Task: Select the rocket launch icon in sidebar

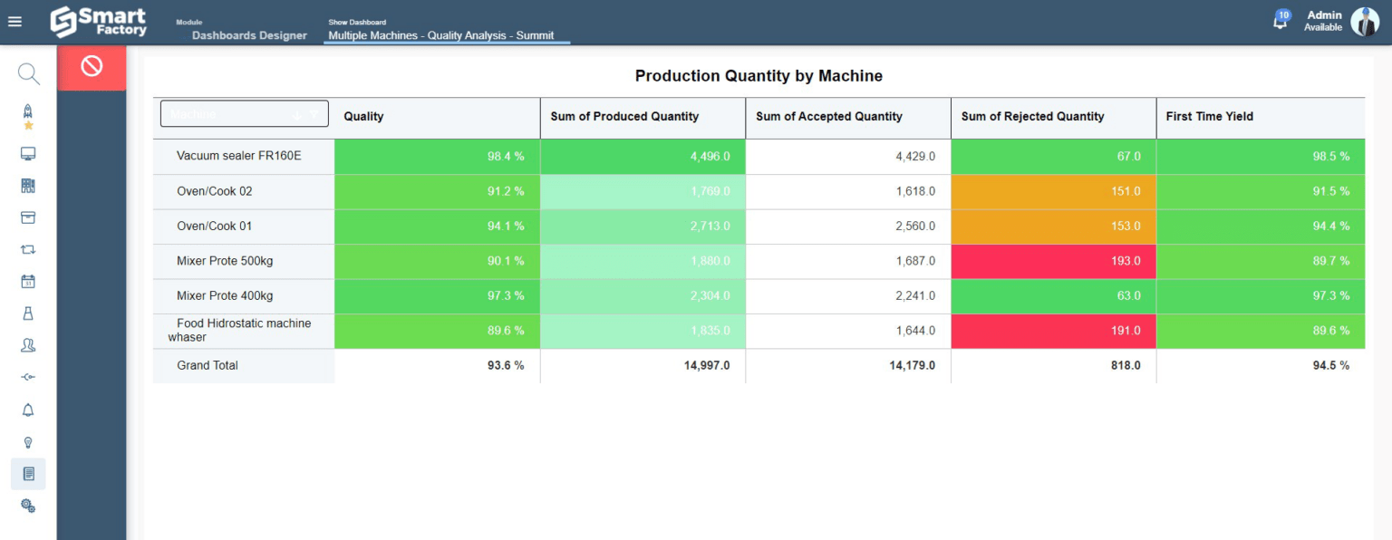Action: [28, 111]
